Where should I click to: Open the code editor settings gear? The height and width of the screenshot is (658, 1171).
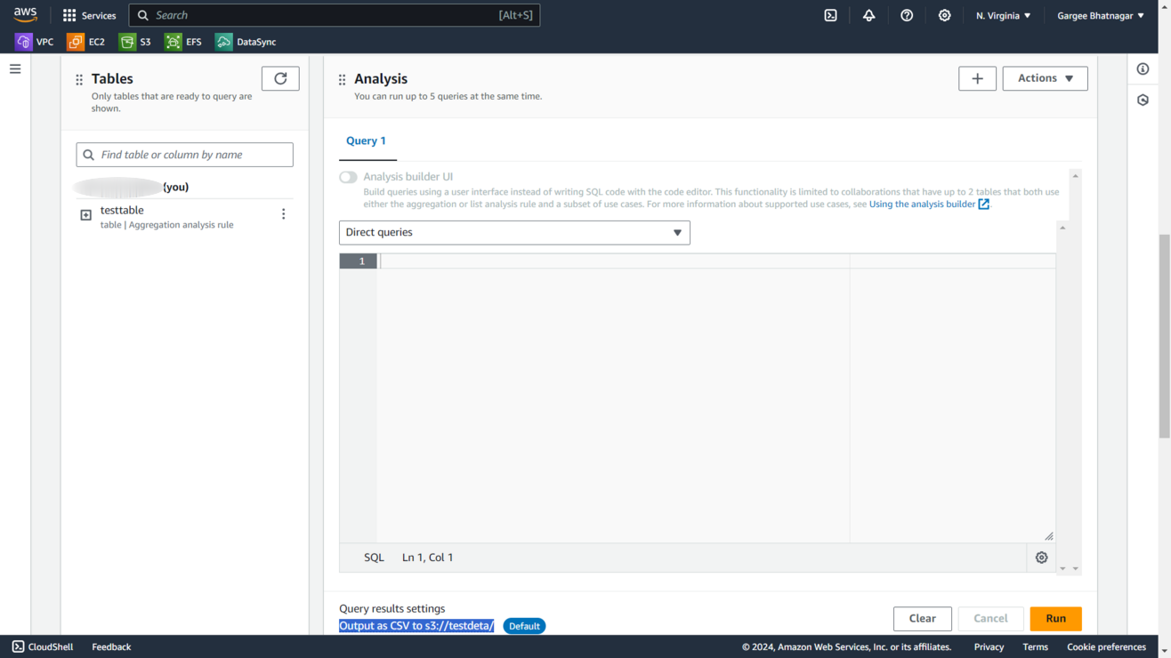(x=1041, y=558)
